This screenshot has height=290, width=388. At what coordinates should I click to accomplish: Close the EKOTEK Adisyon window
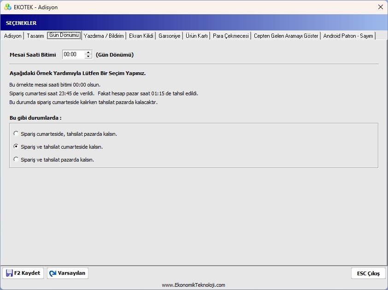click(381, 7)
